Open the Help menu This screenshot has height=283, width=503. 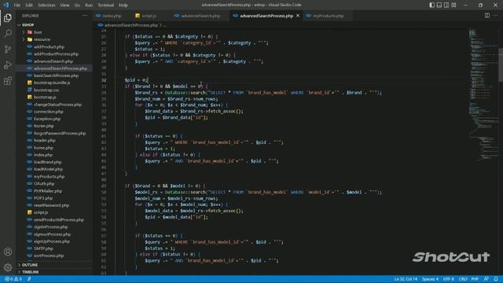[123, 6]
